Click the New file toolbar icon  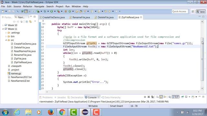pos(3,12)
